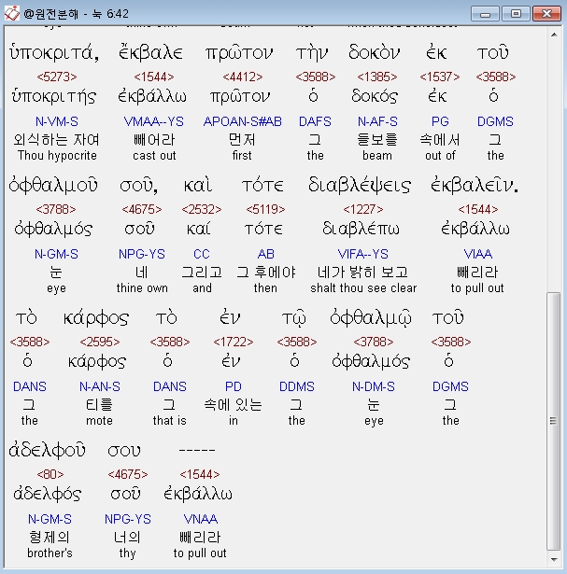Click the Korean gloss 티를
The width and height of the screenshot is (567, 574).
click(99, 405)
